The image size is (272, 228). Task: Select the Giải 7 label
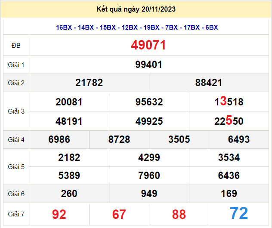point(16,214)
